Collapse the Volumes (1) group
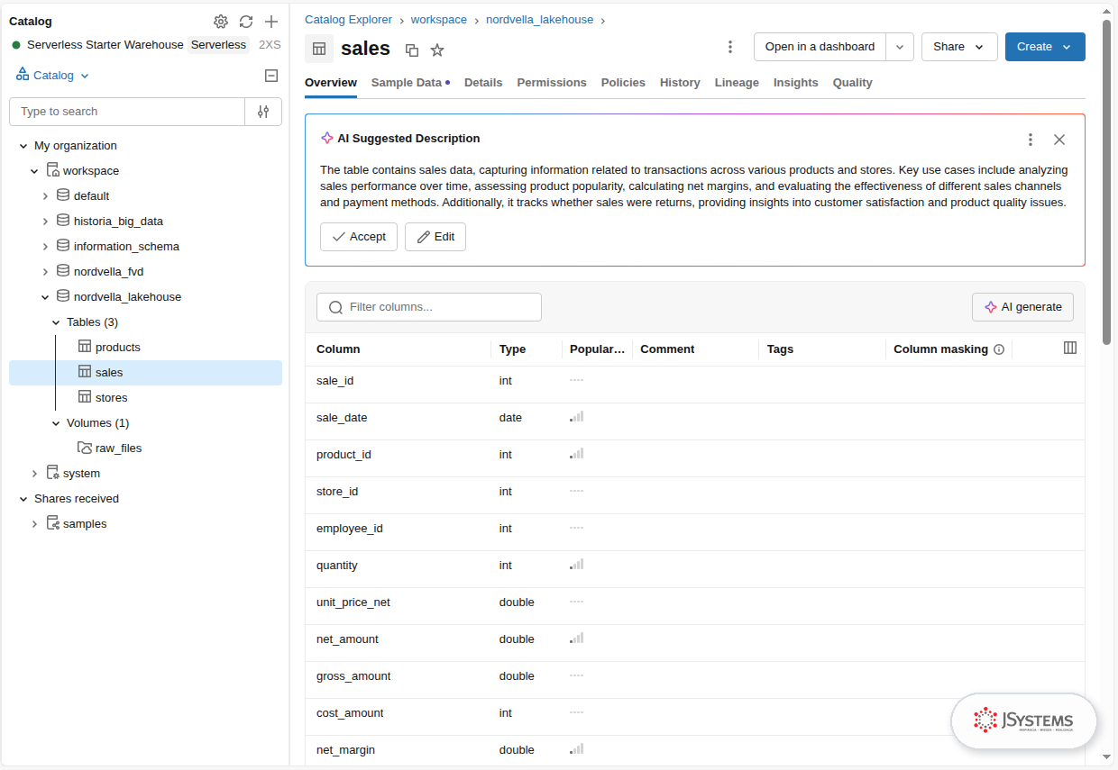The height and width of the screenshot is (770, 1118). point(56,422)
